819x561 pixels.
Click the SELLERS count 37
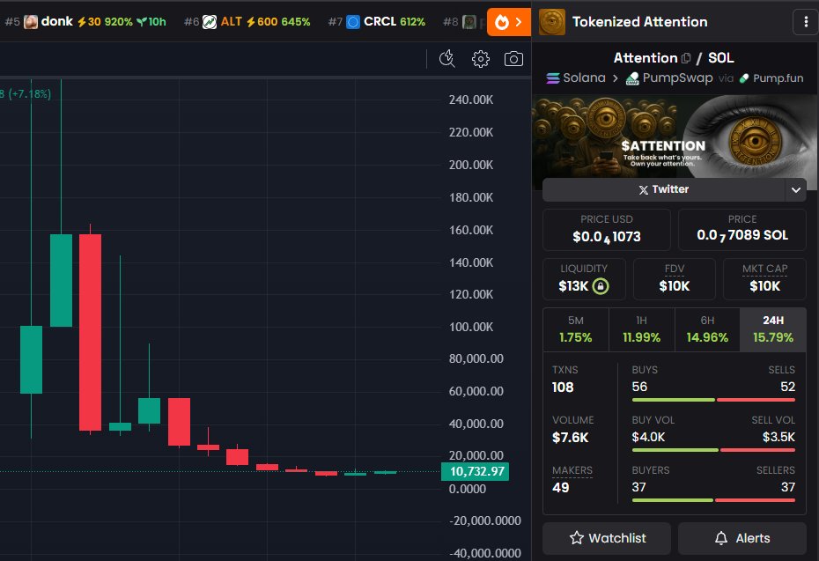(788, 487)
